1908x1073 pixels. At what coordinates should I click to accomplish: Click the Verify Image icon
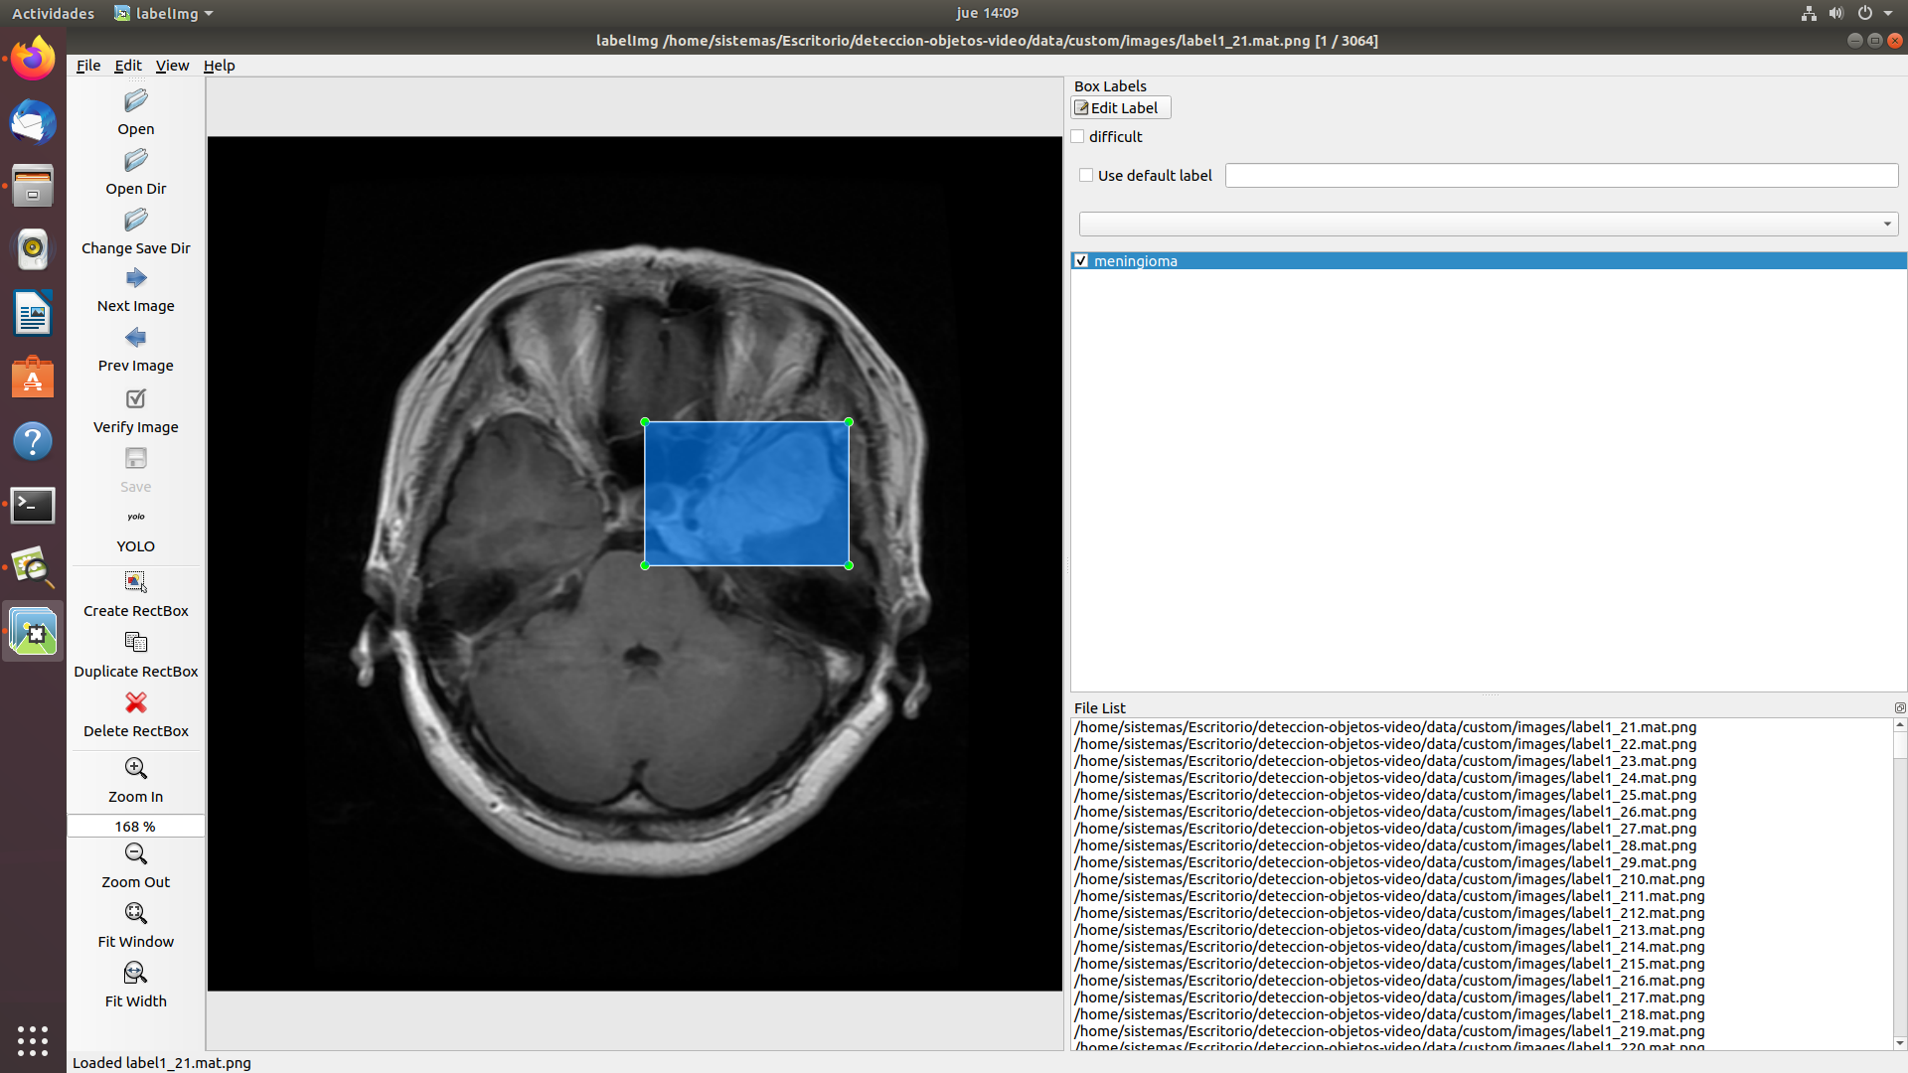point(136,398)
